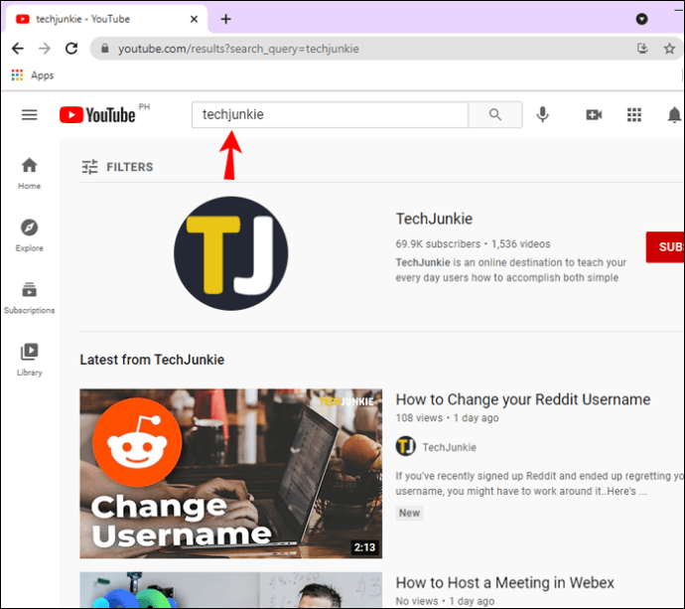Viewport: 685px width, 609px height.
Task: Go back using the browser back arrow
Action: point(18,48)
